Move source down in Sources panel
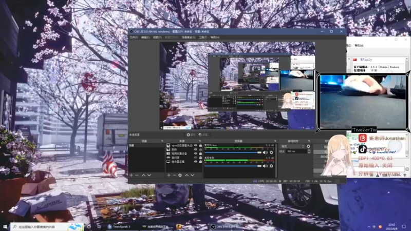Viewport: 411px width, 231px height. 192,175
